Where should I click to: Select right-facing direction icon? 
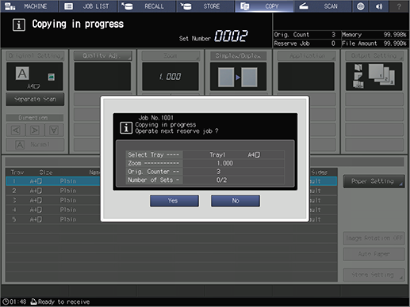pyautogui.click(x=35, y=130)
